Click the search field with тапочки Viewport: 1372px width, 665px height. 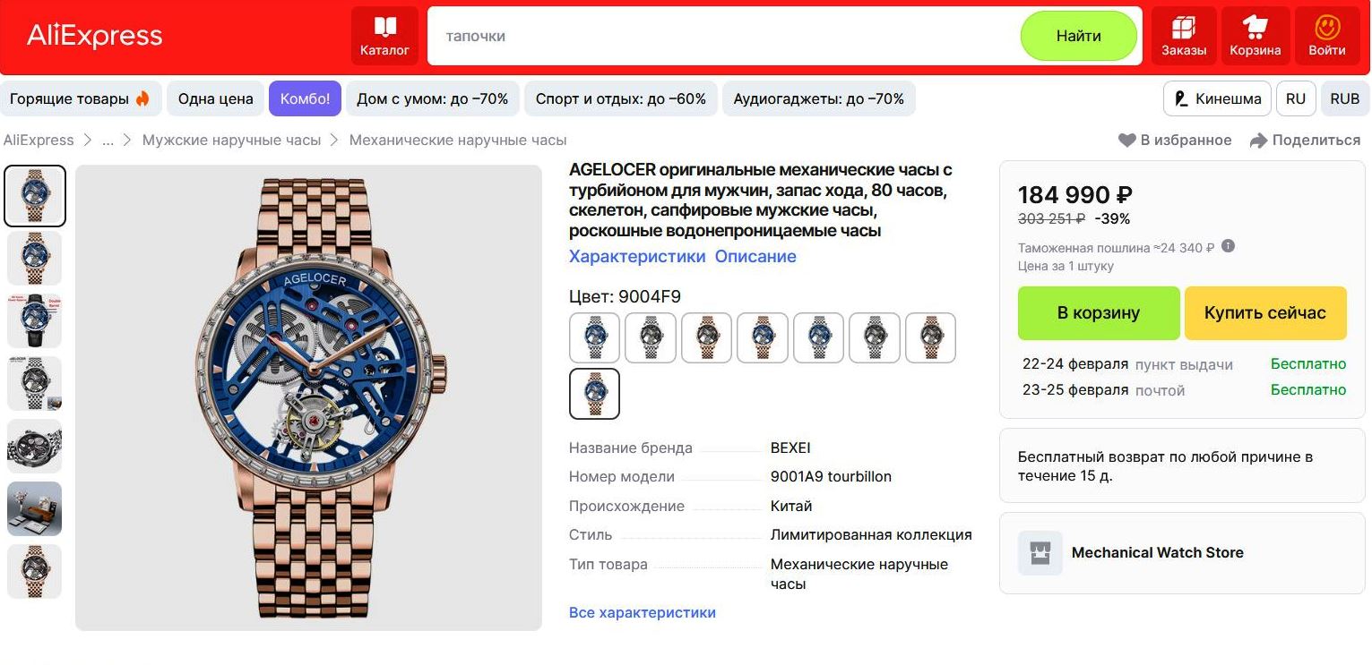coord(724,36)
